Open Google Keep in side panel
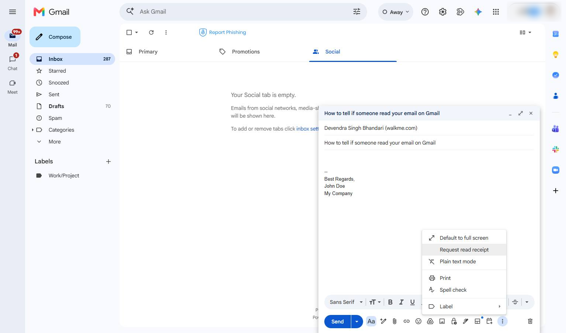This screenshot has height=333, width=566. pyautogui.click(x=556, y=55)
